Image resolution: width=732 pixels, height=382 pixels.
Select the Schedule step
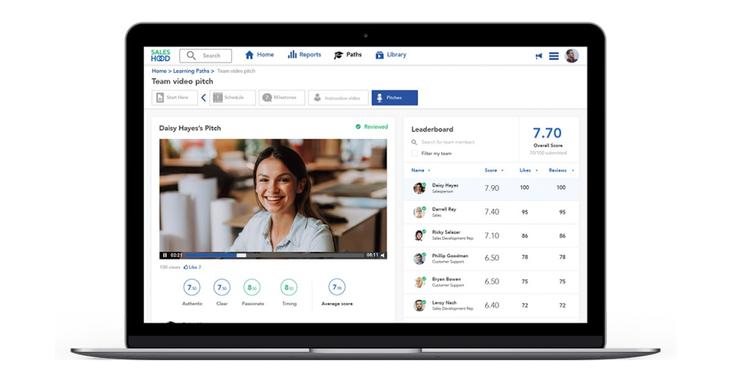click(233, 97)
